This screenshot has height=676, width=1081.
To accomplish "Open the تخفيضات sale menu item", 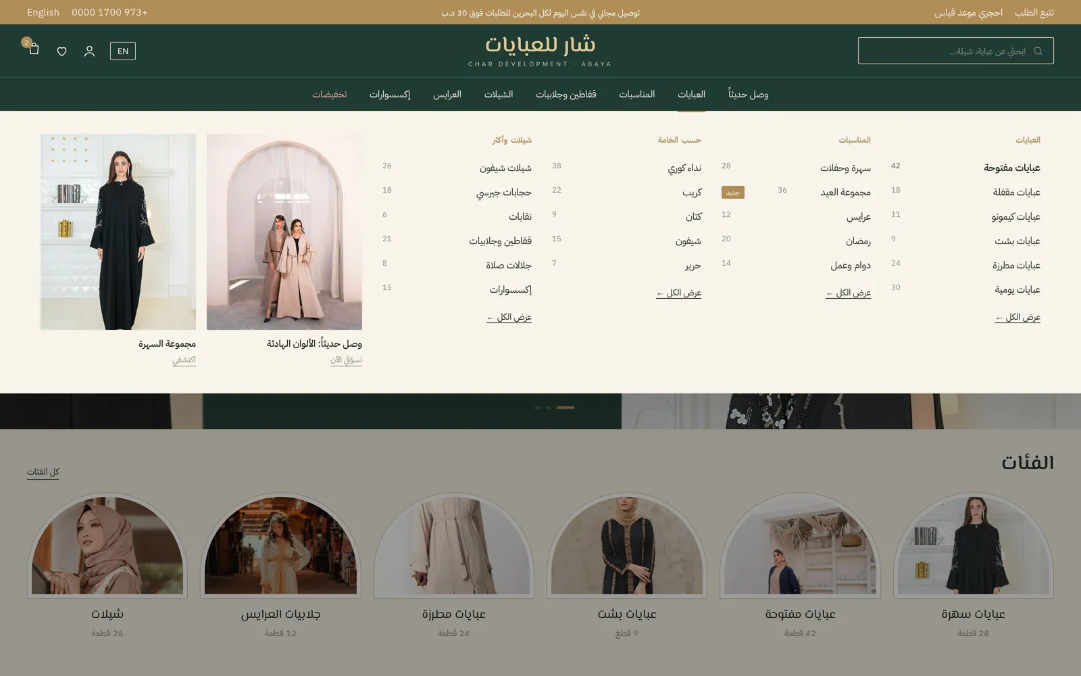I will [x=330, y=94].
